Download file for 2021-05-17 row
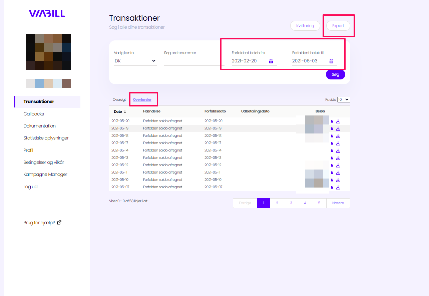 (338, 143)
